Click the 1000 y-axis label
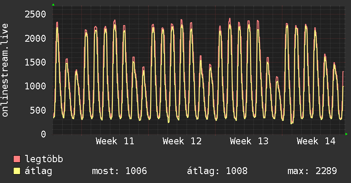 pyautogui.click(x=35, y=86)
